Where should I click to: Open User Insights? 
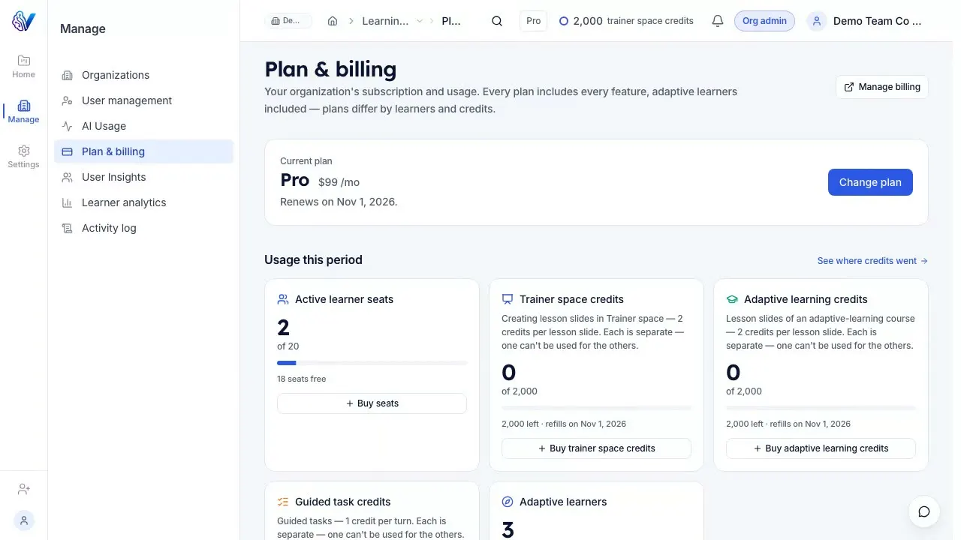pyautogui.click(x=143, y=177)
